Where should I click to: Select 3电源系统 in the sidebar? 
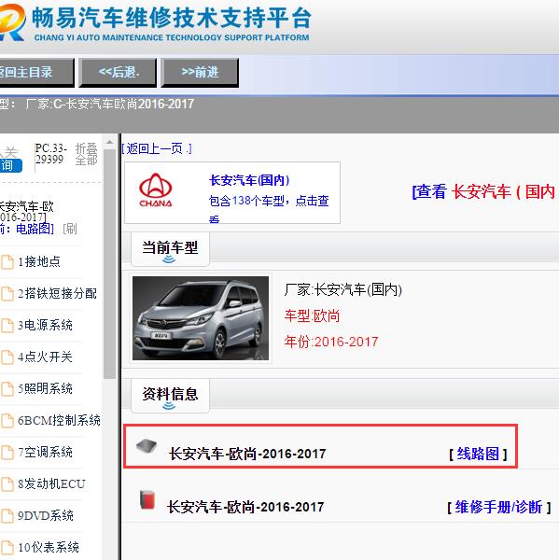(x=45, y=326)
